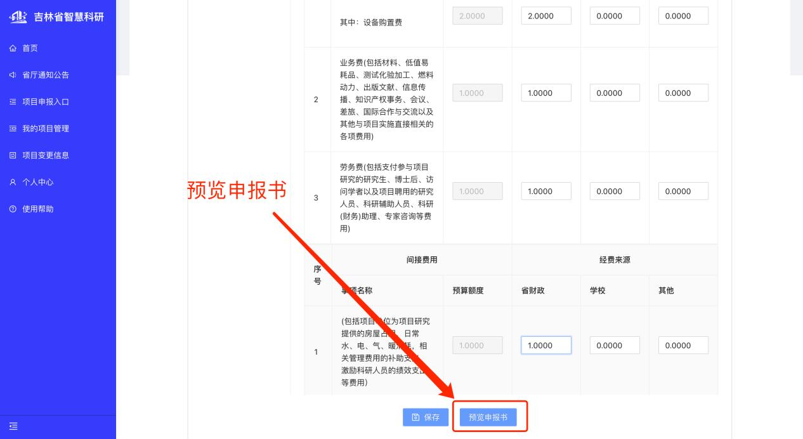Click 其他 input in 劳务费 row
This screenshot has width=803, height=439.
coord(682,191)
